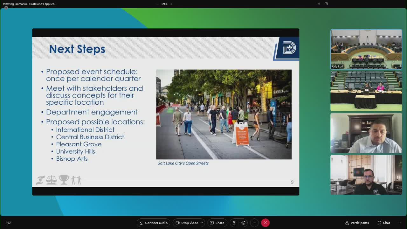Viewport: 407px width, 229px height.
Task: Click the Share button
Action: coord(217,223)
